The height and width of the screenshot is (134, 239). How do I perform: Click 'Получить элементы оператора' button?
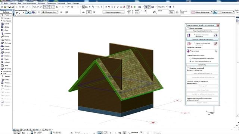click(x=202, y=39)
